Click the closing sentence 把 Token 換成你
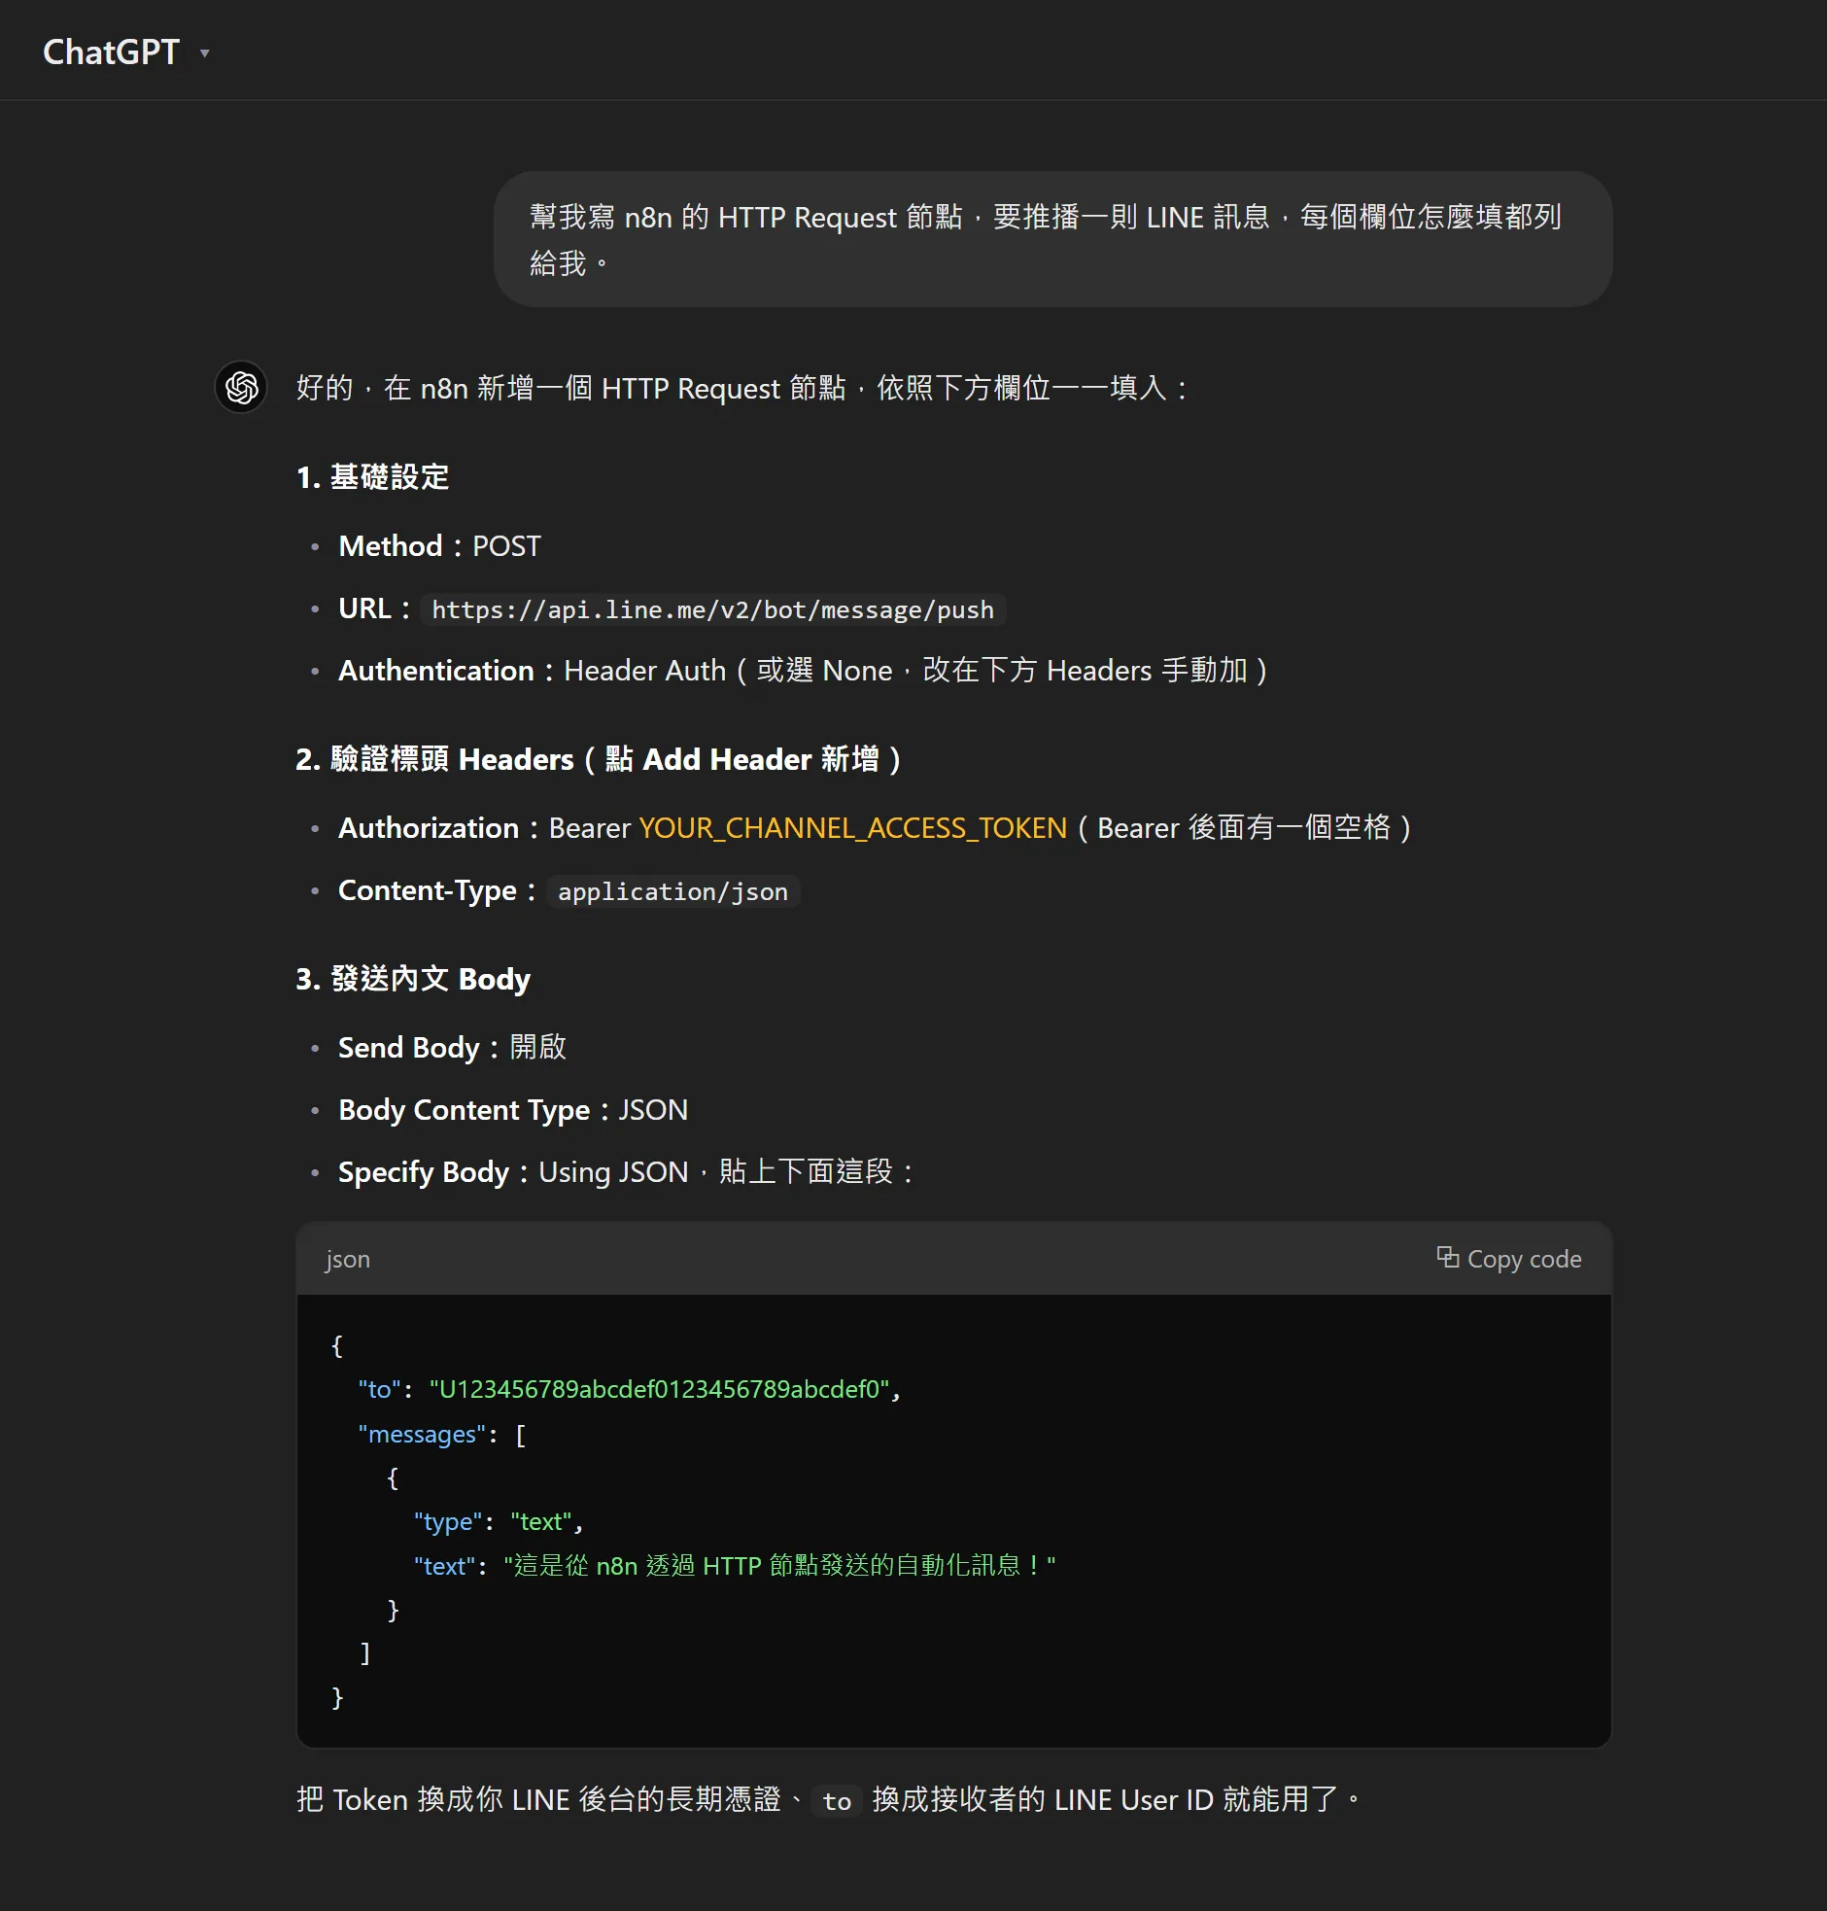This screenshot has width=1827, height=1911. pyautogui.click(x=828, y=1800)
